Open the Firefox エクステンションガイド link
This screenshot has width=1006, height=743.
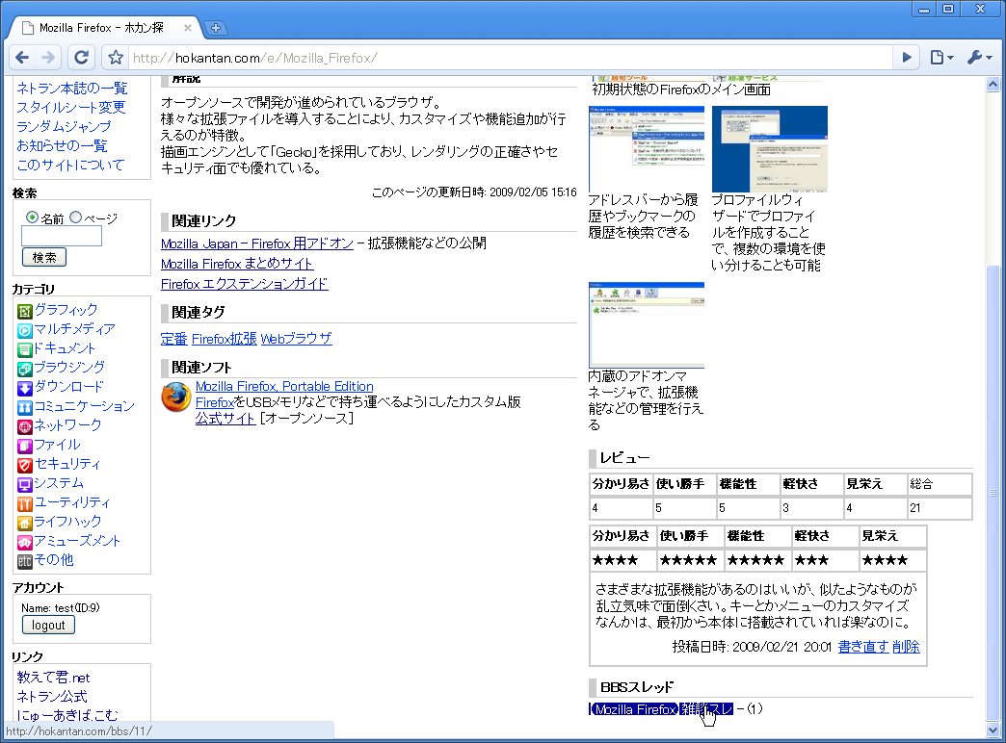(x=245, y=283)
